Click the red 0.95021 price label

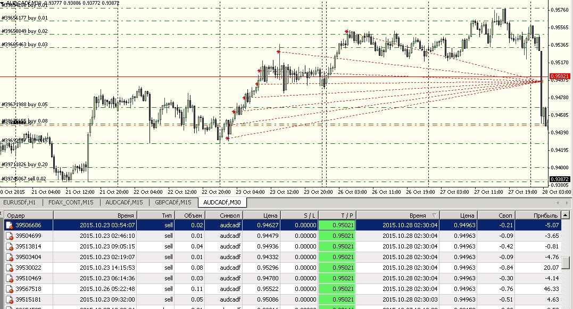coord(560,76)
